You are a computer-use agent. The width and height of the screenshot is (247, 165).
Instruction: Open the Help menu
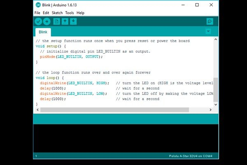[81, 13]
